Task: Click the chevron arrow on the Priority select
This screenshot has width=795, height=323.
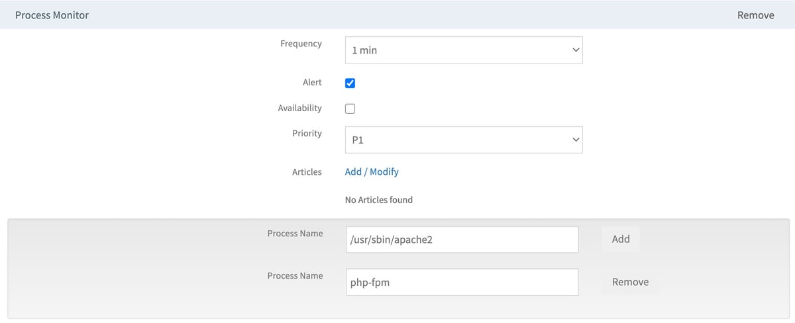Action: click(x=575, y=140)
